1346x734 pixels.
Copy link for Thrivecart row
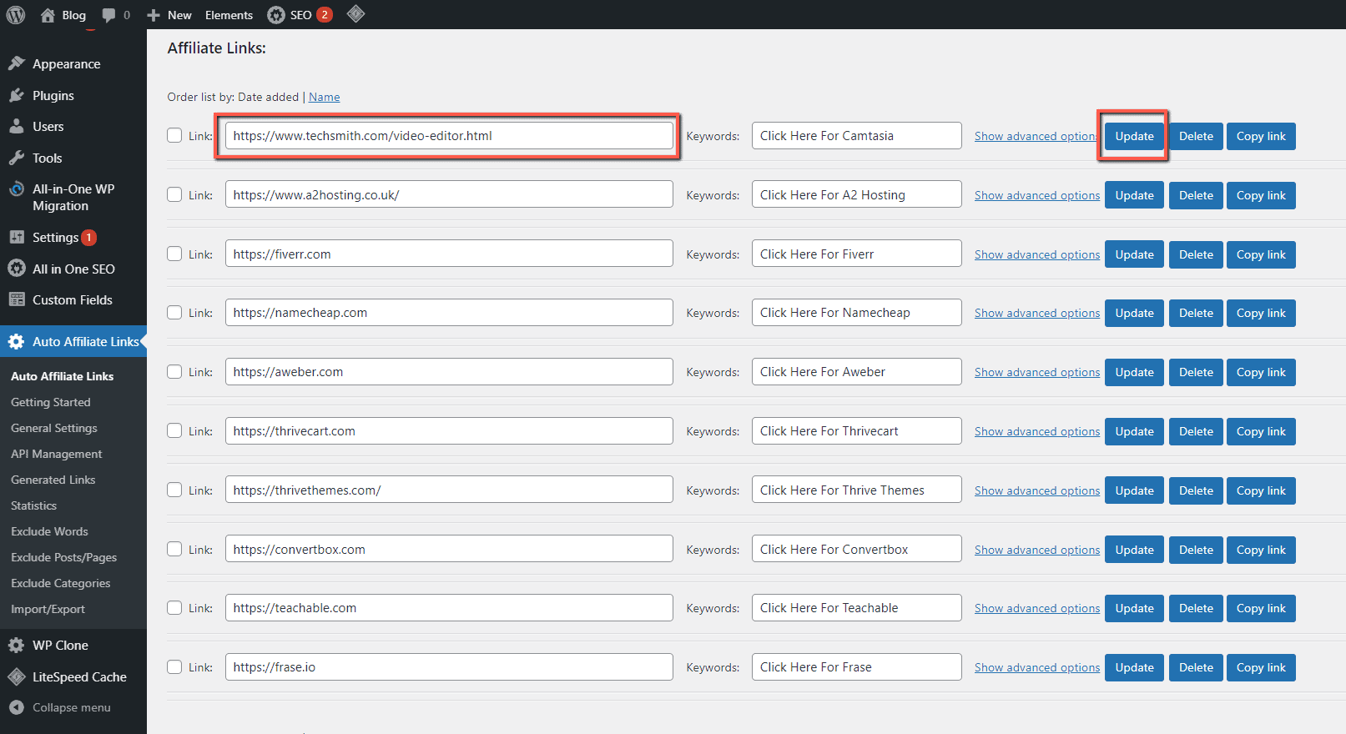point(1260,431)
